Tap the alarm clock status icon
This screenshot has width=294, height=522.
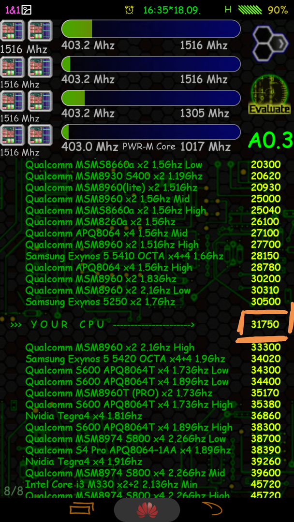click(129, 10)
